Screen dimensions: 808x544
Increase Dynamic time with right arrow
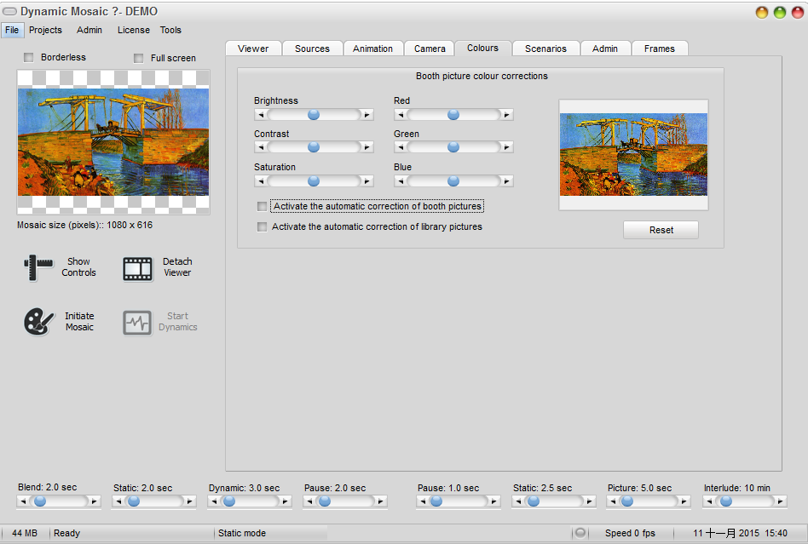pyautogui.click(x=285, y=501)
